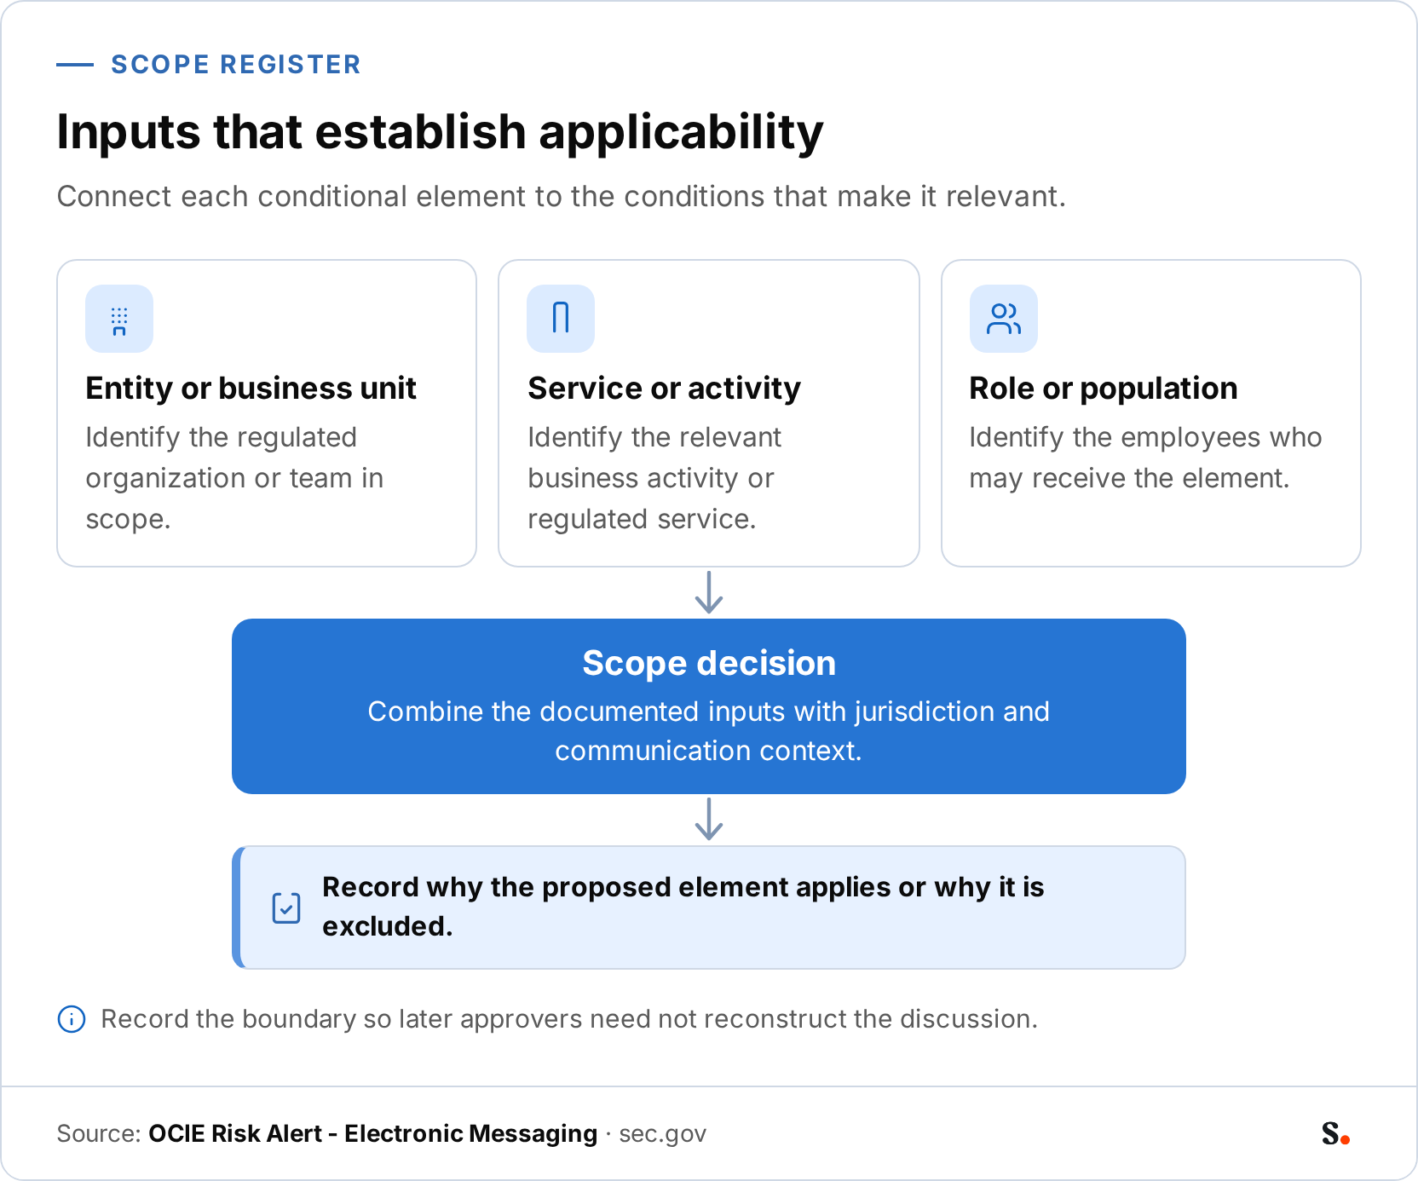Click the S. logo in the footer
This screenshot has height=1181, width=1418.
pos(1335,1133)
